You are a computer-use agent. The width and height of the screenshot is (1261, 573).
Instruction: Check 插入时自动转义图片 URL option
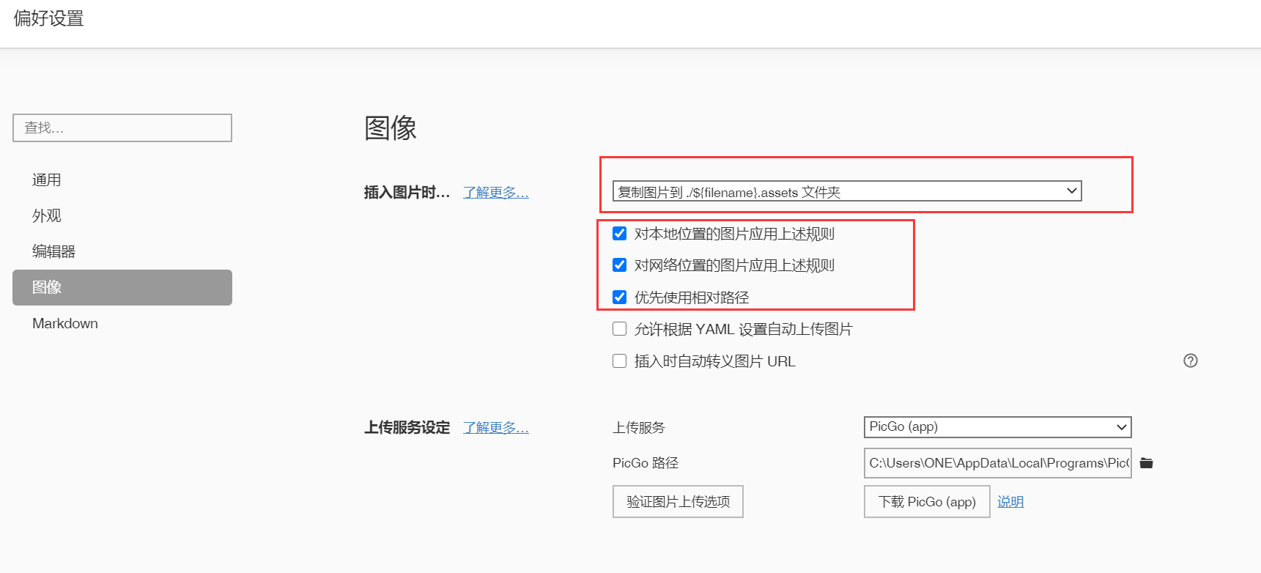point(620,361)
